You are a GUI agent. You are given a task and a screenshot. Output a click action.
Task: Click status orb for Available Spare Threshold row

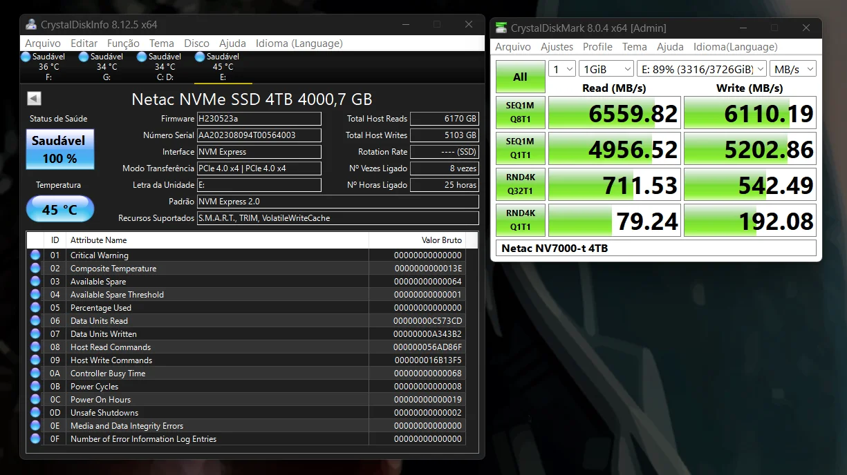click(35, 294)
